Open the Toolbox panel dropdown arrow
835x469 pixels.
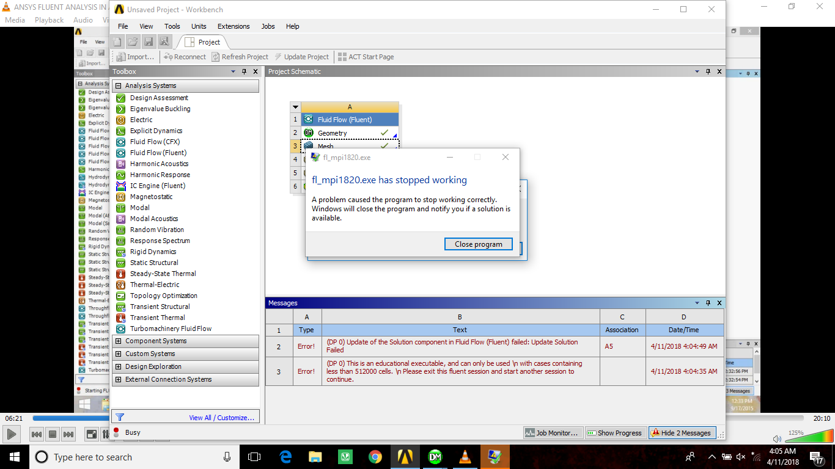coord(233,71)
